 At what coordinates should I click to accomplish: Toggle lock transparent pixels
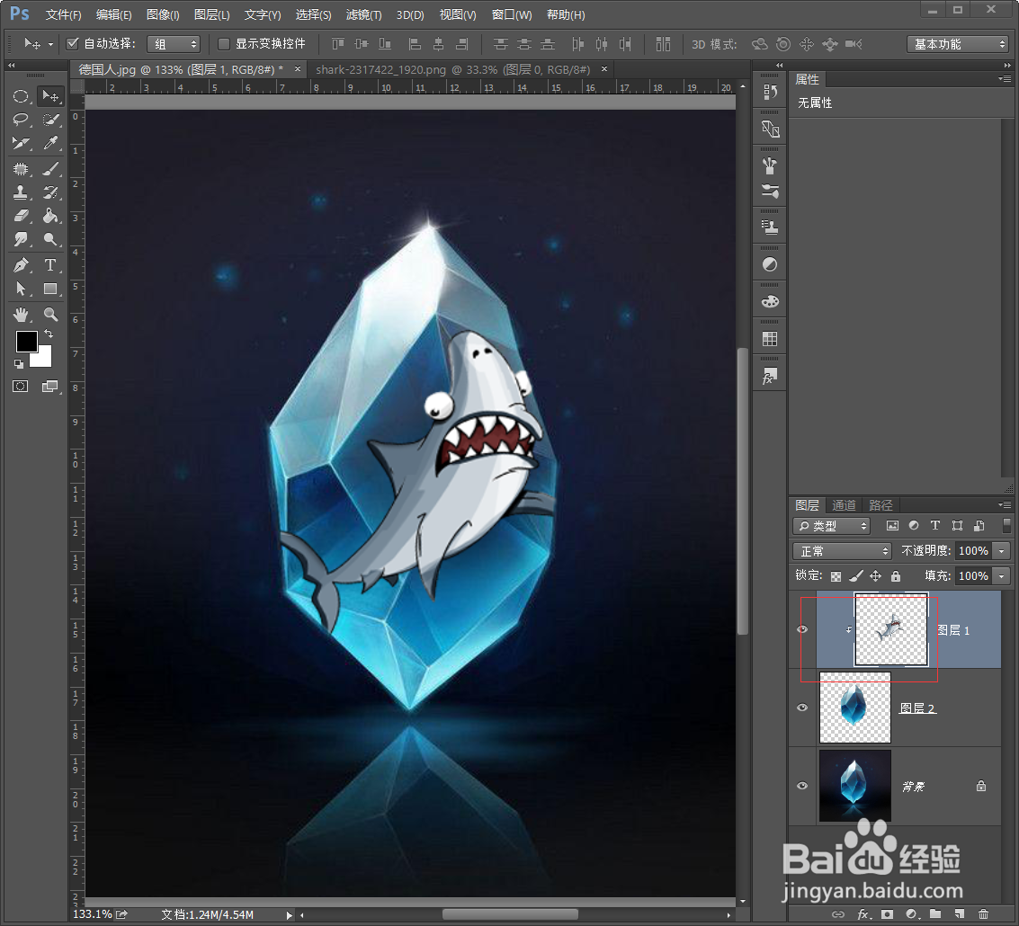tap(836, 576)
